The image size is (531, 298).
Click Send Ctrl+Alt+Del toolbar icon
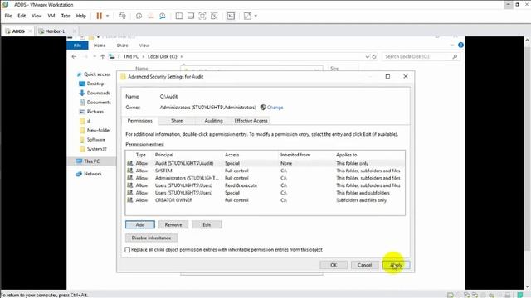click(x=122, y=16)
